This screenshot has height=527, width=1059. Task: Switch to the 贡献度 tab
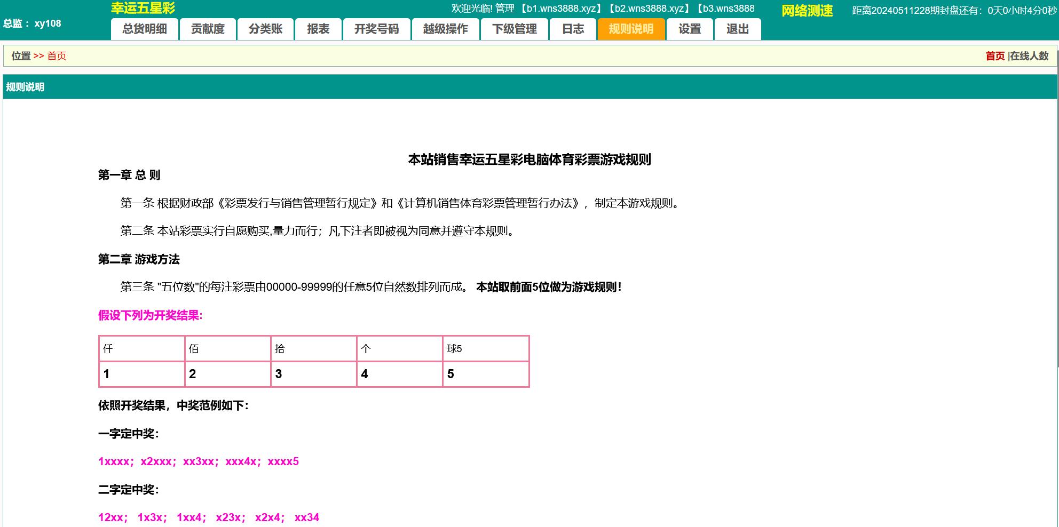(x=208, y=29)
